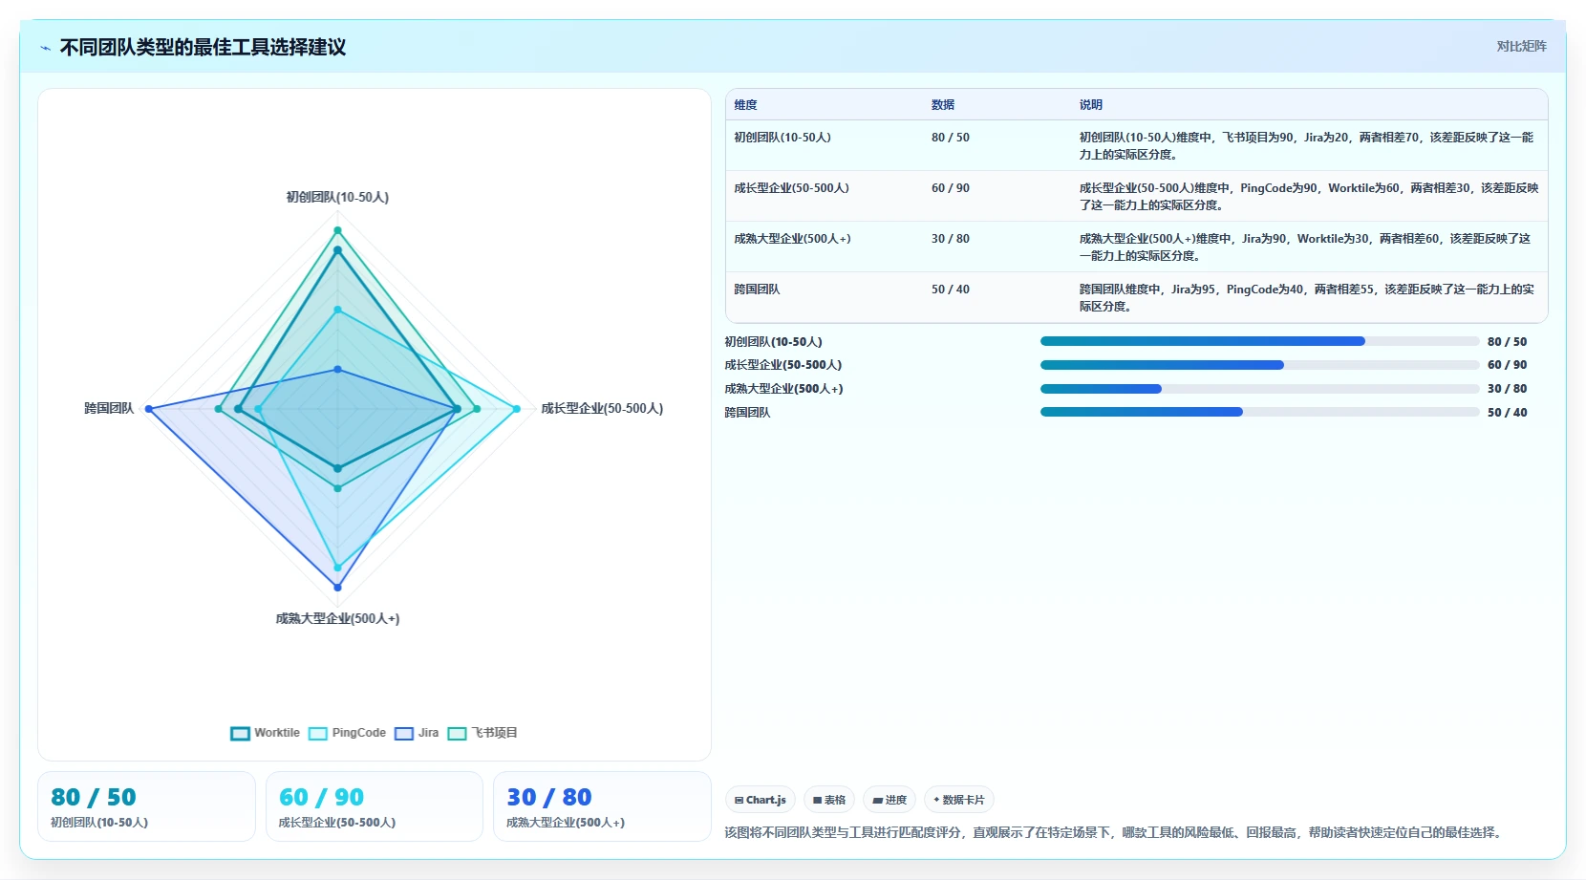
Task: Click table cell value 30 / 80
Action: coord(951,239)
